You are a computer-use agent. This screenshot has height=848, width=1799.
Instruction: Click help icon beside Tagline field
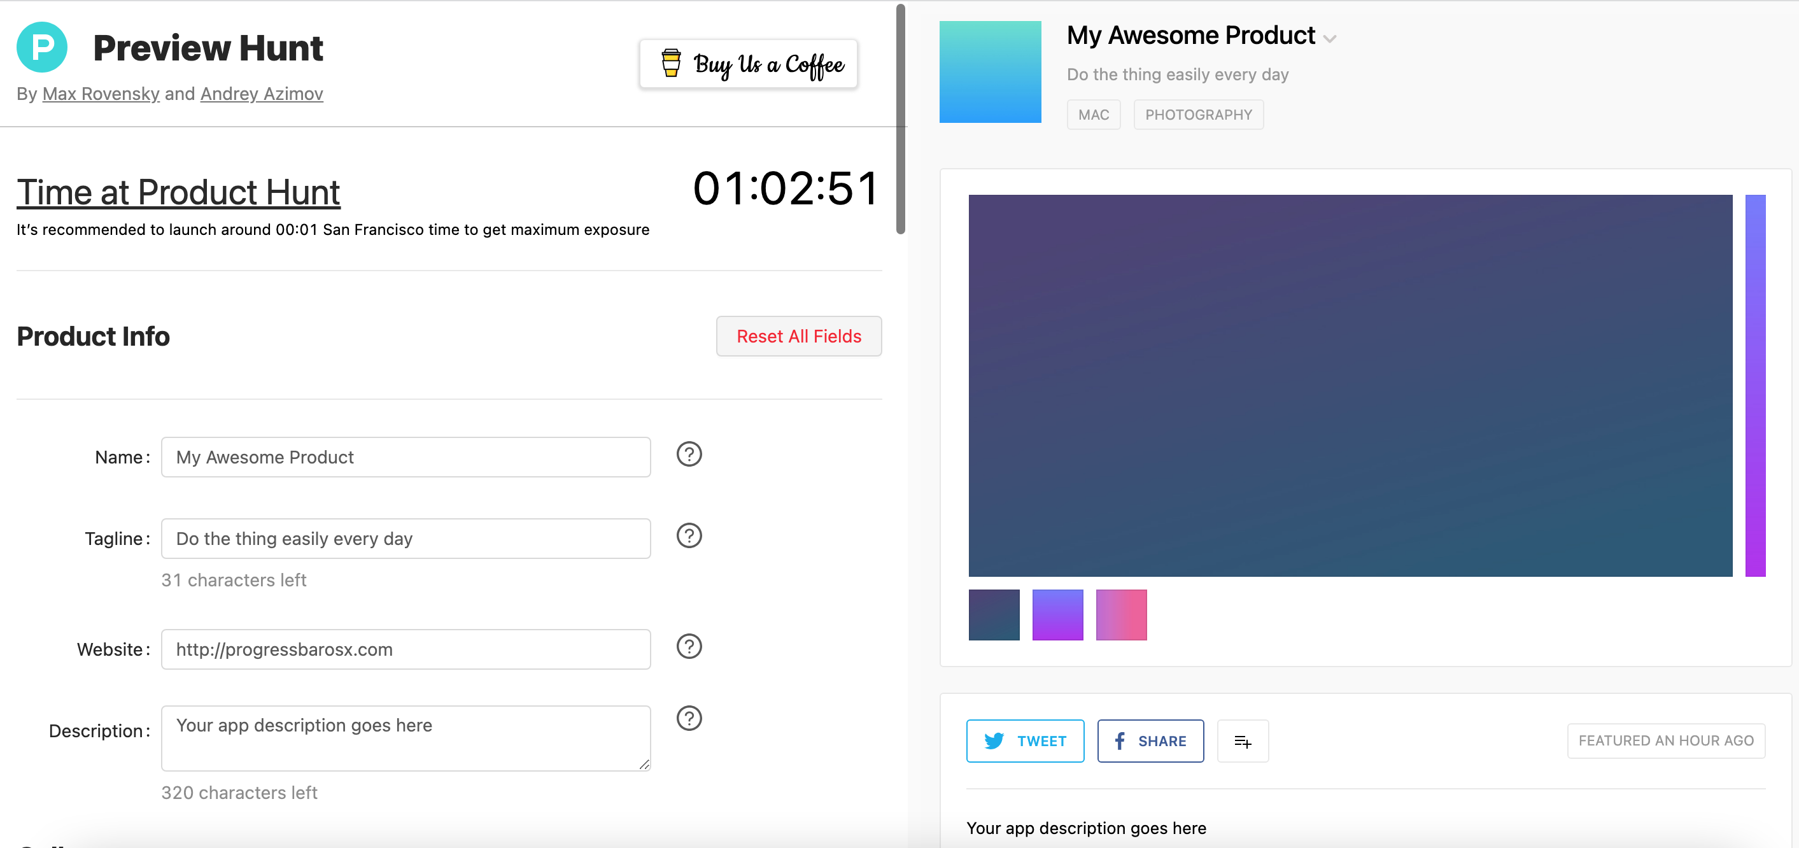[x=689, y=536]
